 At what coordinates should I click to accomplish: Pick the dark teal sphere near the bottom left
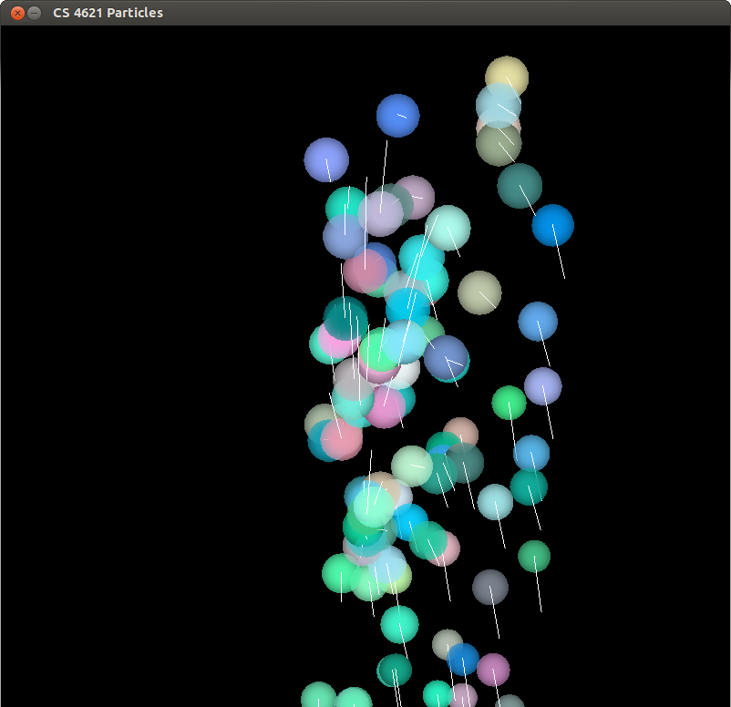394,671
